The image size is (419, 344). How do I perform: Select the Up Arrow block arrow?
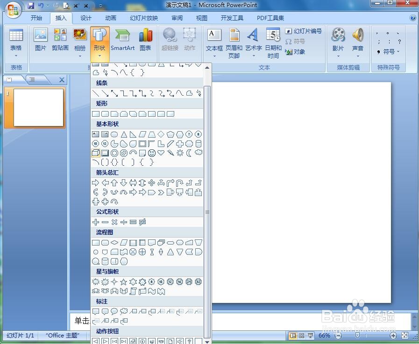(114, 183)
